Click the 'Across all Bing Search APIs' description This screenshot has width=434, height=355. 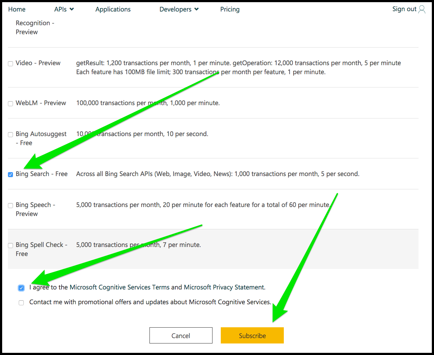(x=218, y=174)
